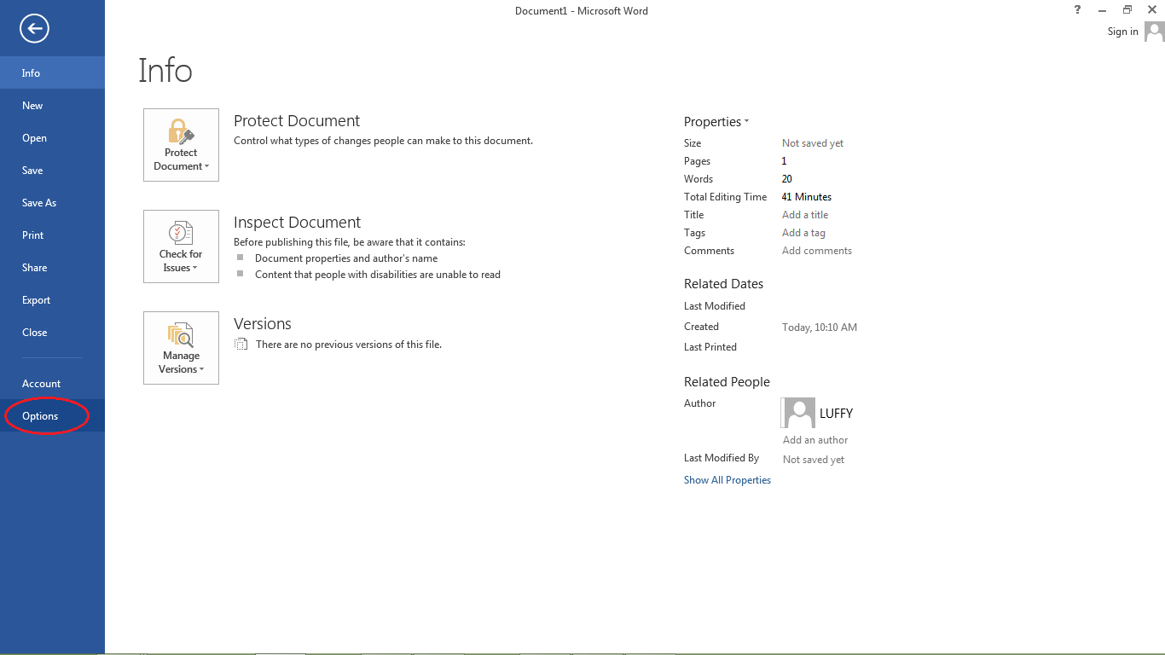1165x655 pixels.
Task: Click the Pages value 1
Action: pos(784,161)
